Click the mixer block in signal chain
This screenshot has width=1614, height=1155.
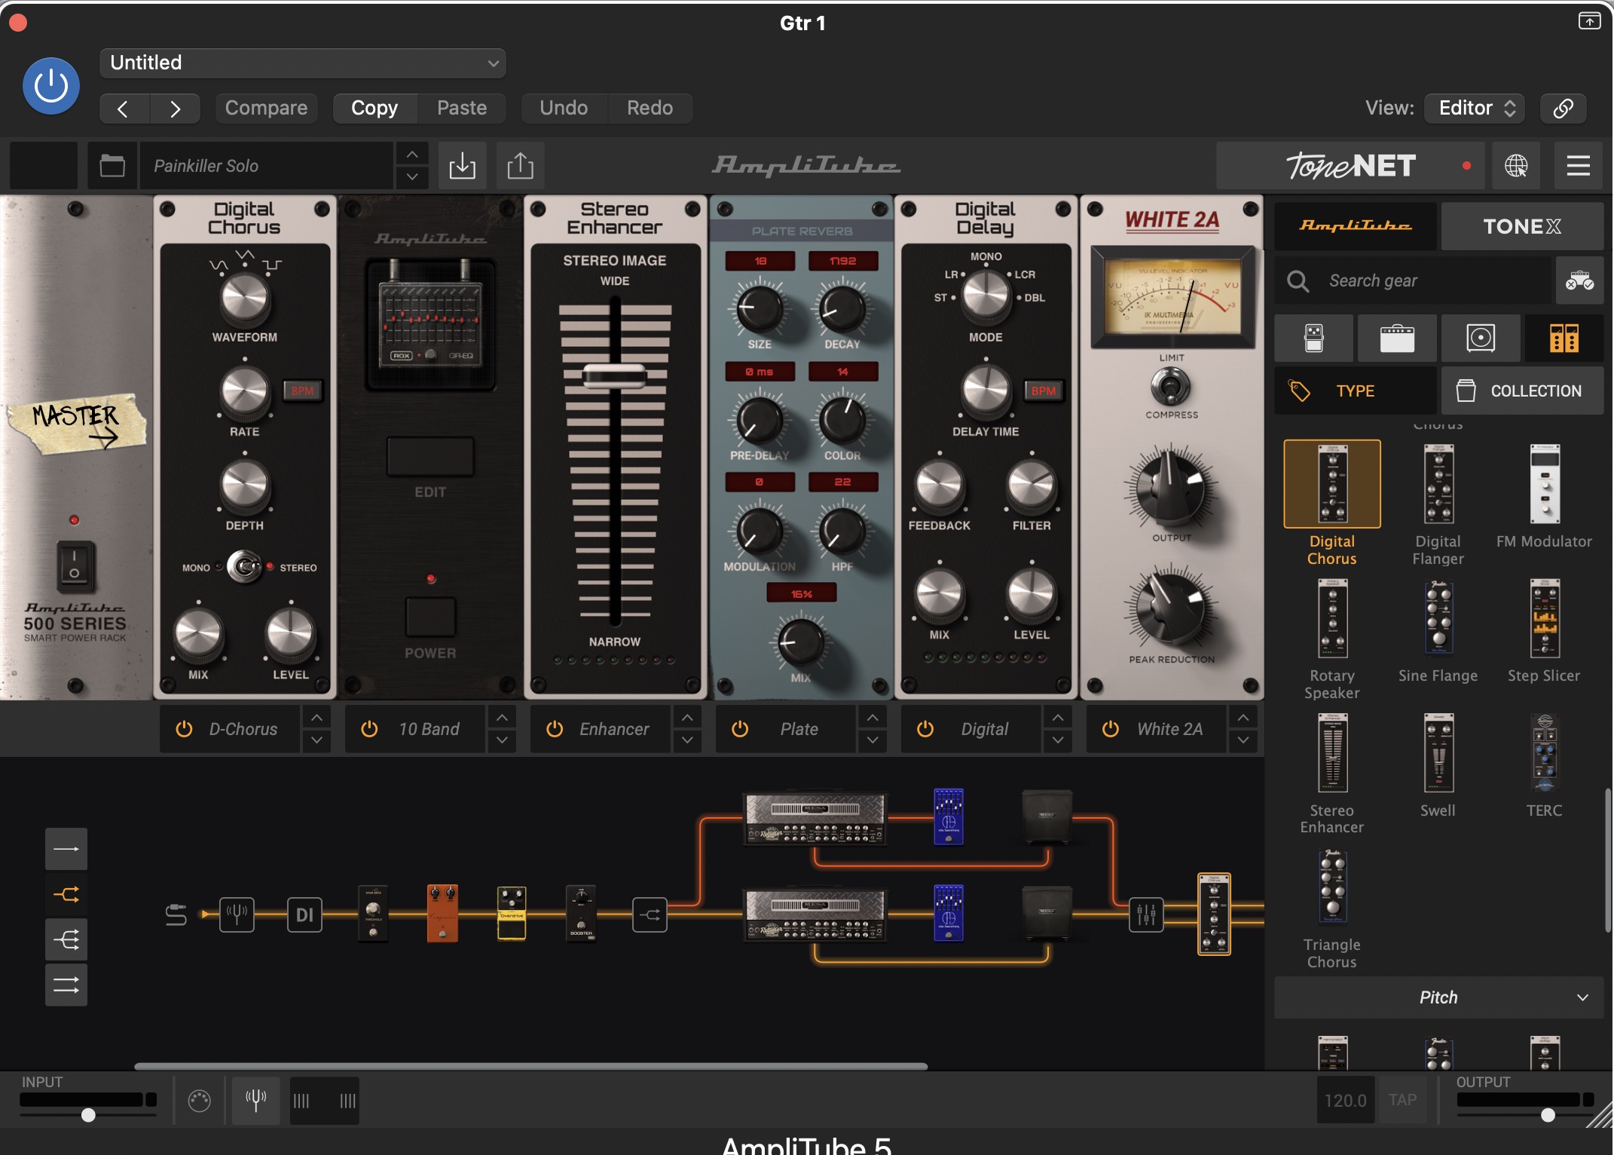click(x=1146, y=915)
